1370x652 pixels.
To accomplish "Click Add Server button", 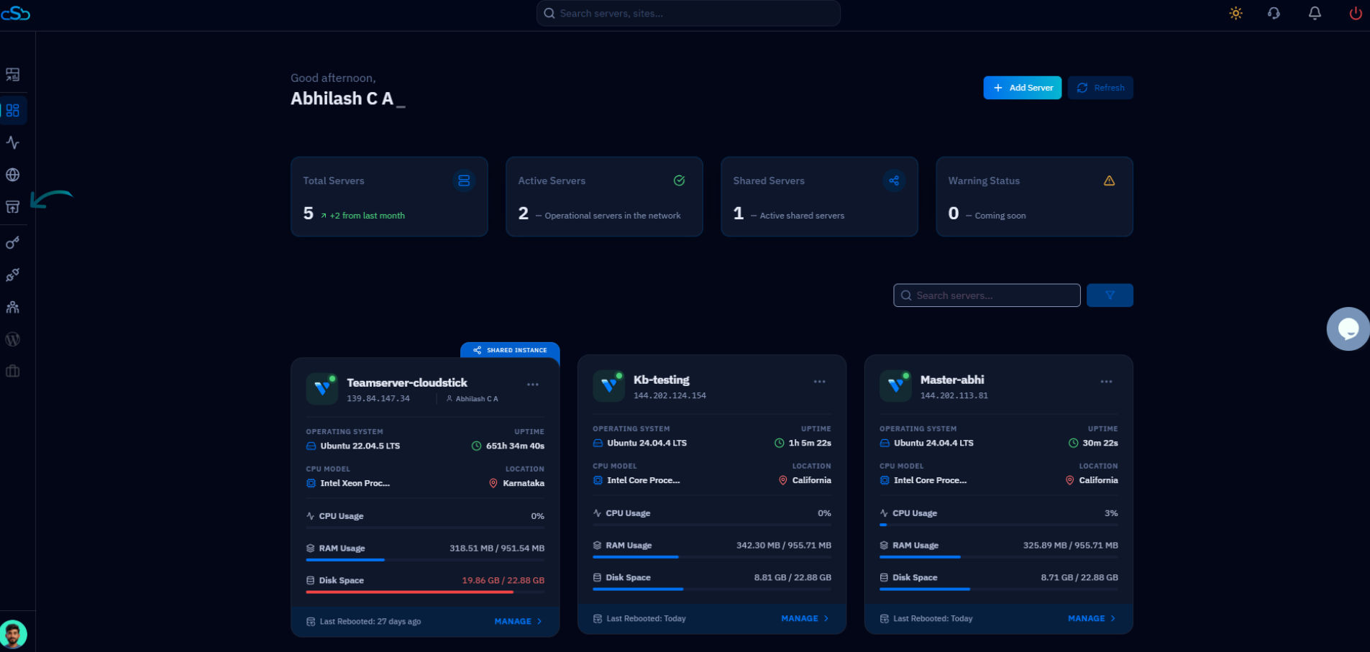I will tap(1022, 88).
